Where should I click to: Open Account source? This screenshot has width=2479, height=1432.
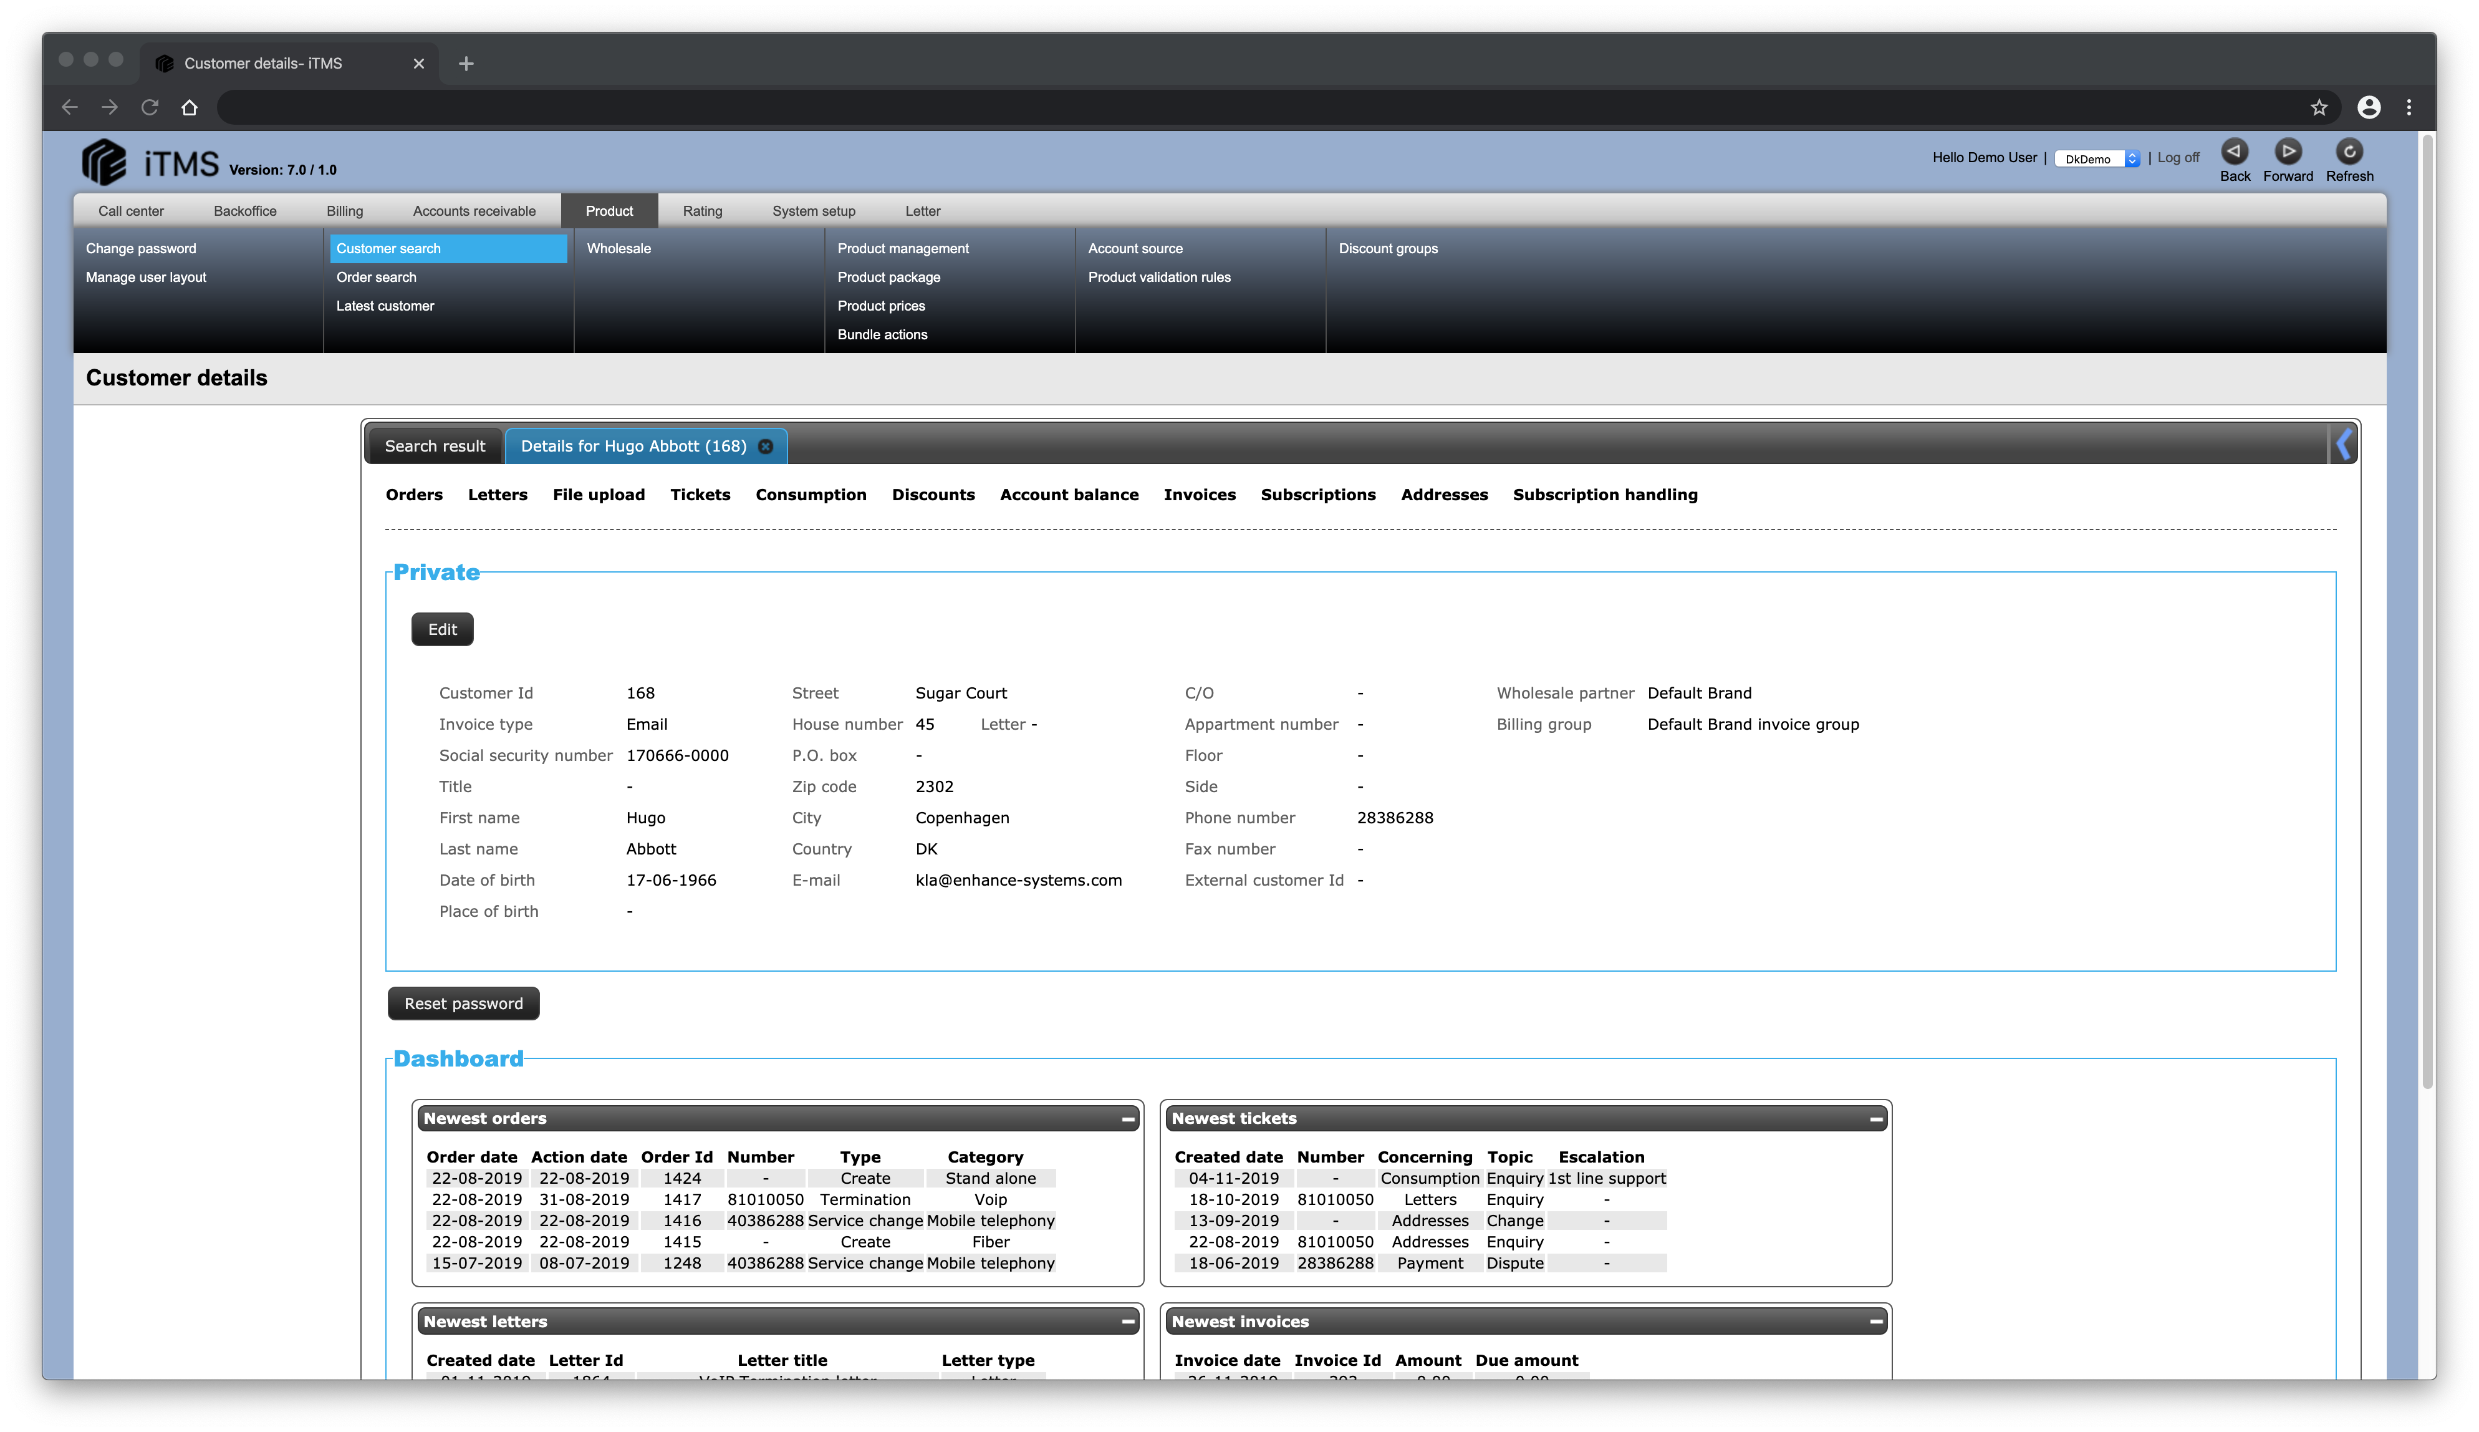point(1134,249)
